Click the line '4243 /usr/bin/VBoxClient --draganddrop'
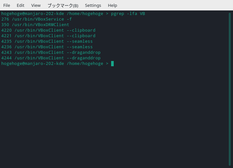This screenshot has height=168, width=233. [51, 53]
